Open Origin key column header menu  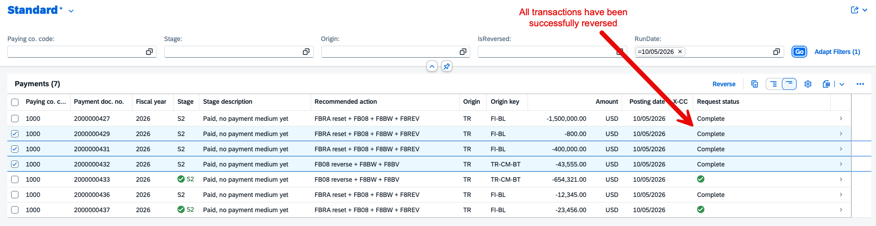(x=505, y=102)
